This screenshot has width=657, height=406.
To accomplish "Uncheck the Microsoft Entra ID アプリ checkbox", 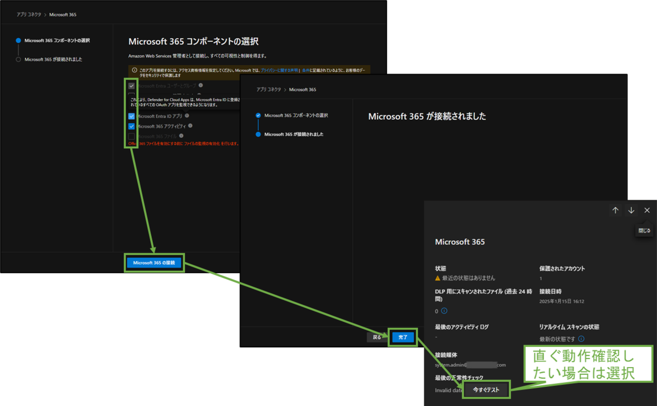I will 131,116.
